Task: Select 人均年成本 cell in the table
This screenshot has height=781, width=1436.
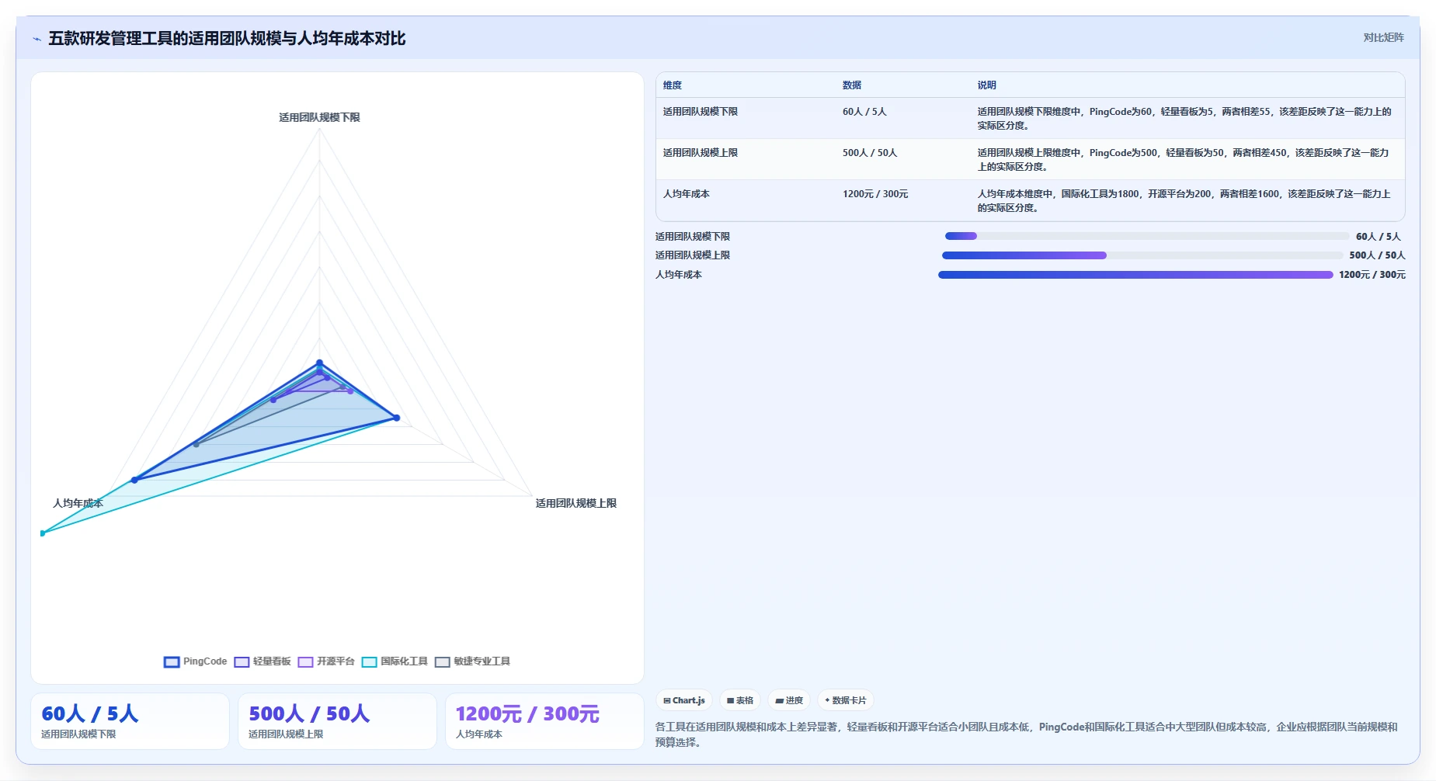Action: coord(687,194)
